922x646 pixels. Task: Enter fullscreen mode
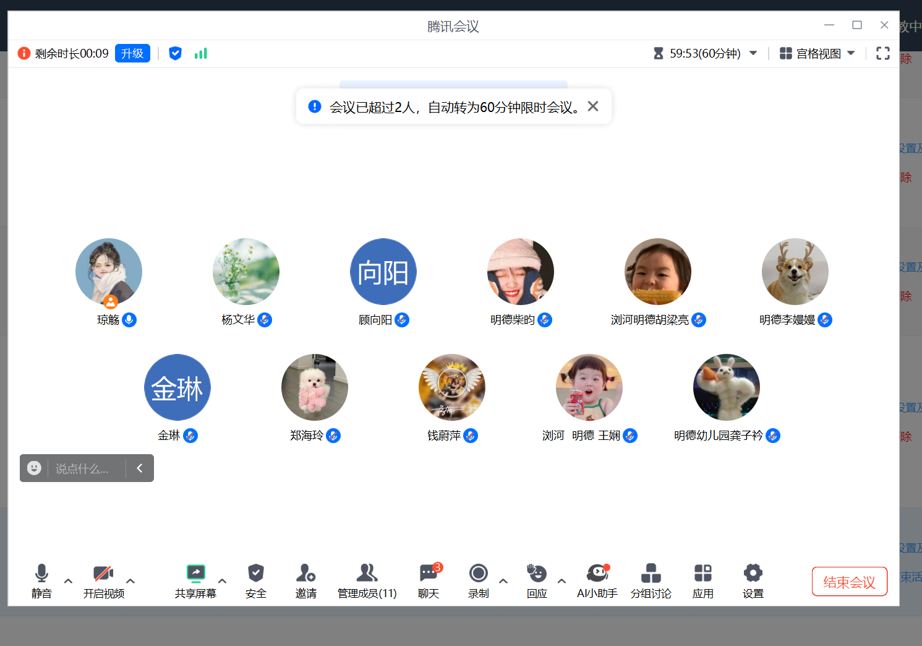(883, 54)
